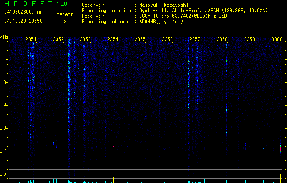Click the date stamp 04.10.20 23:50
Image resolution: width=287 pixels, height=183 pixels.
tap(23, 21)
